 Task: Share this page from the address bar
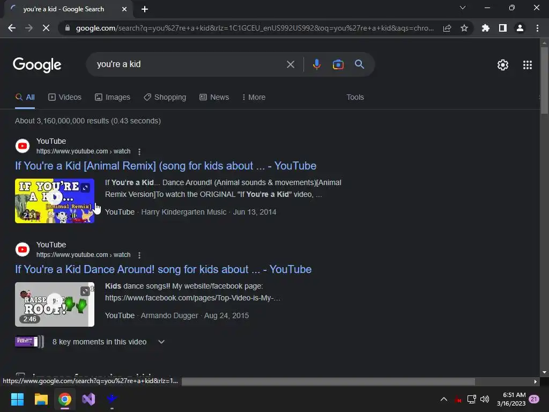click(447, 28)
